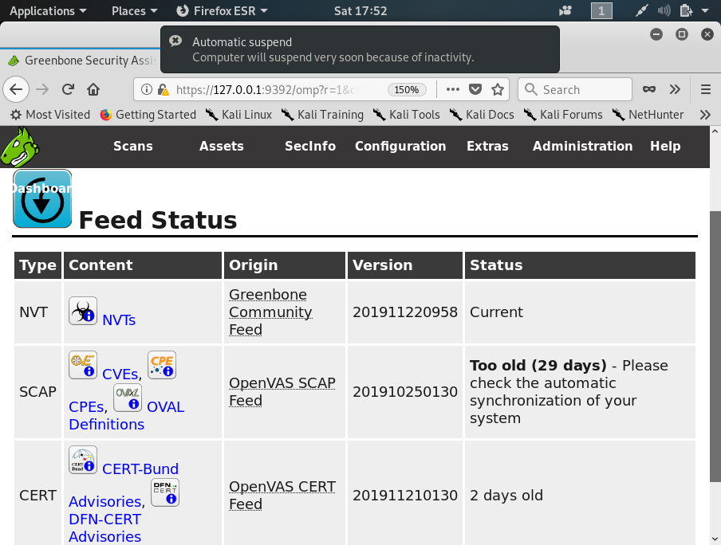Open the DFN-CERT Advisories link
This screenshot has width=721, height=545.
coord(104,527)
